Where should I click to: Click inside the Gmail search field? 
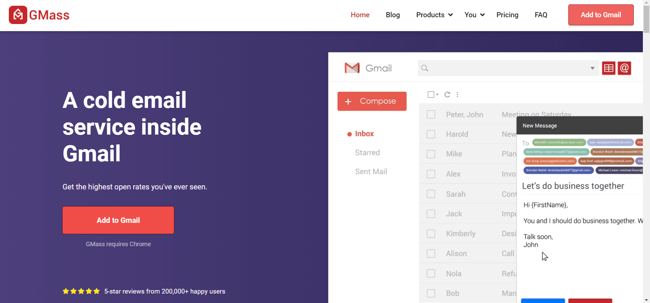pos(508,68)
